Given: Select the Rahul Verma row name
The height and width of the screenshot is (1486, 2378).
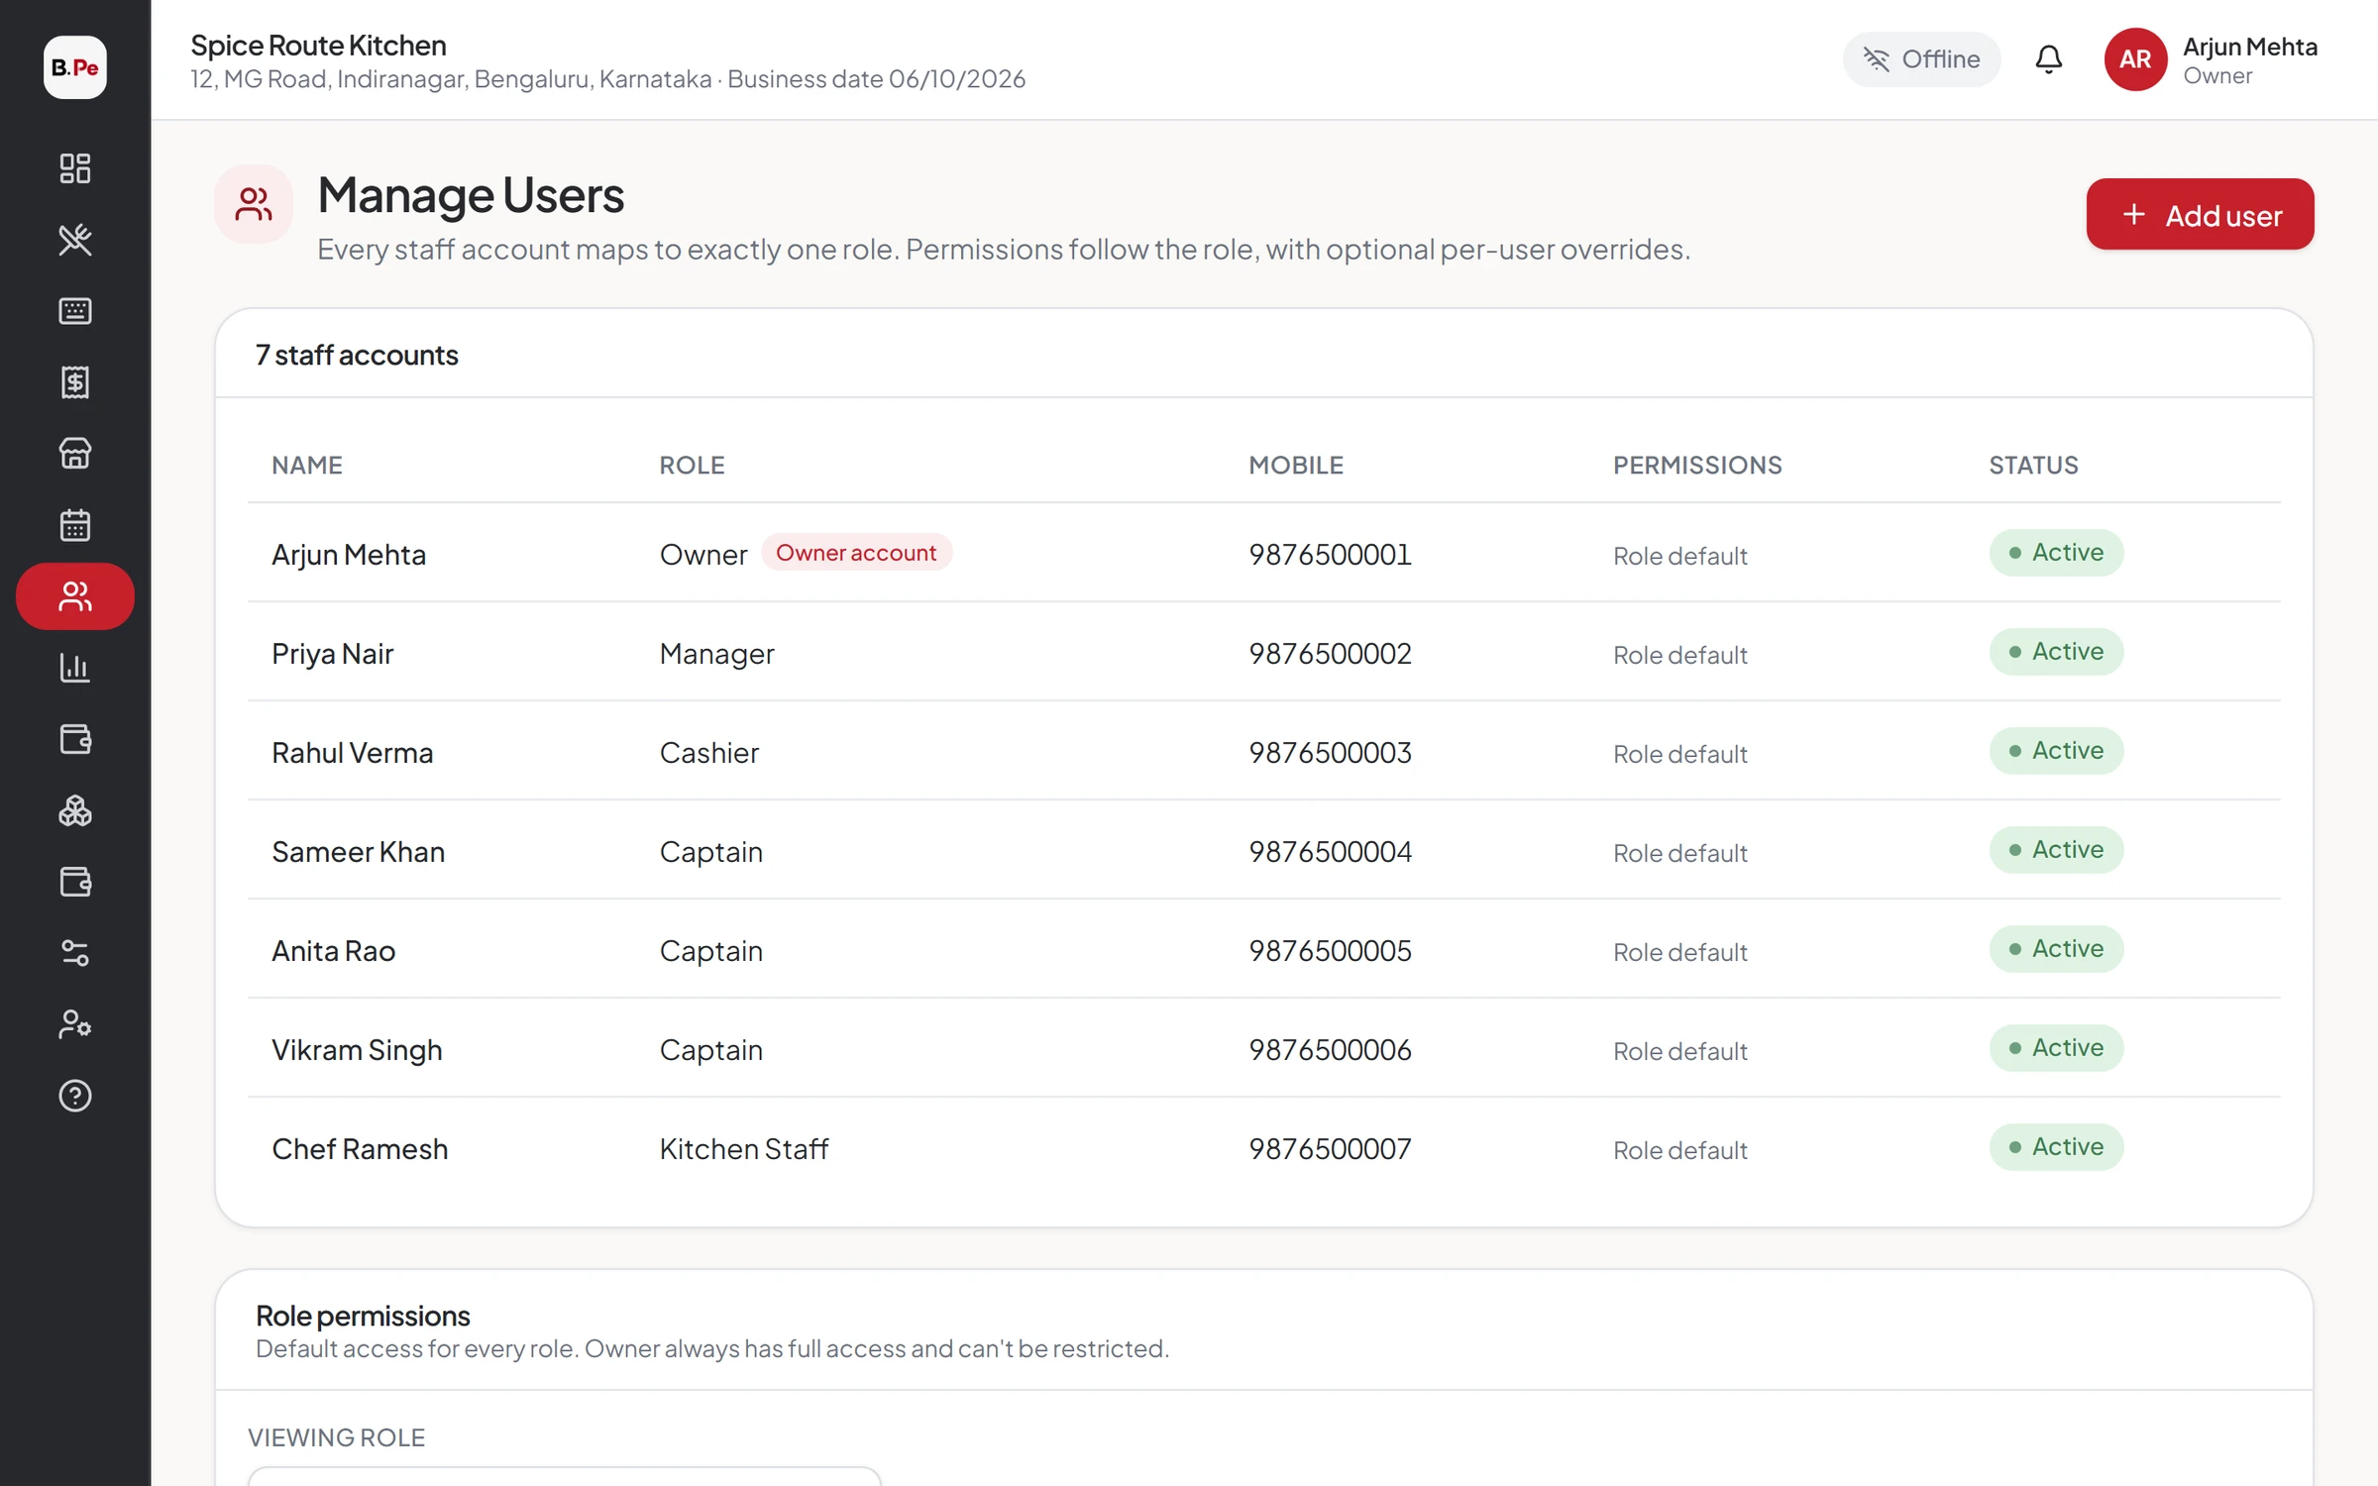Looking at the screenshot, I should 352,753.
